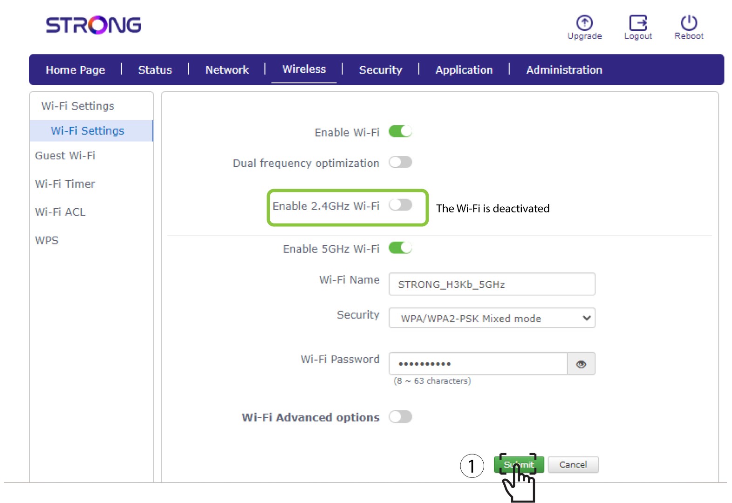Click the '(8 ~ 63 characters)' hint text
Viewport: 732px width, 503px height.
tap(432, 381)
